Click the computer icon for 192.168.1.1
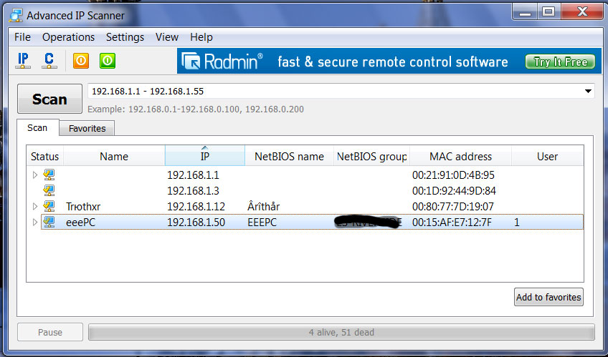The width and height of the screenshot is (608, 357). click(x=49, y=175)
